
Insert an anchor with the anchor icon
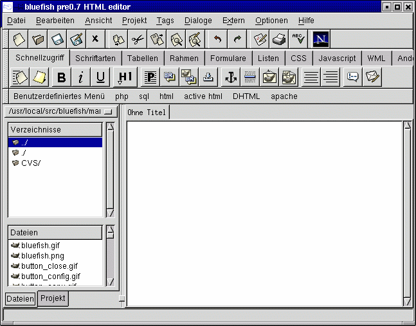pos(230,78)
